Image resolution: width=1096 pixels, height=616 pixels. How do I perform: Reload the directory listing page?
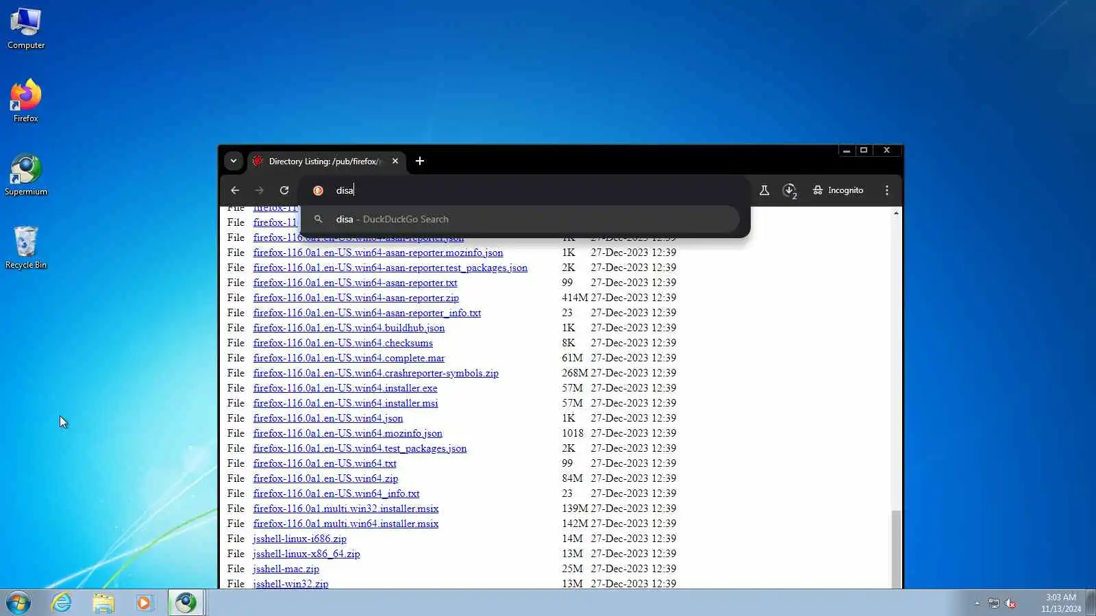click(284, 190)
